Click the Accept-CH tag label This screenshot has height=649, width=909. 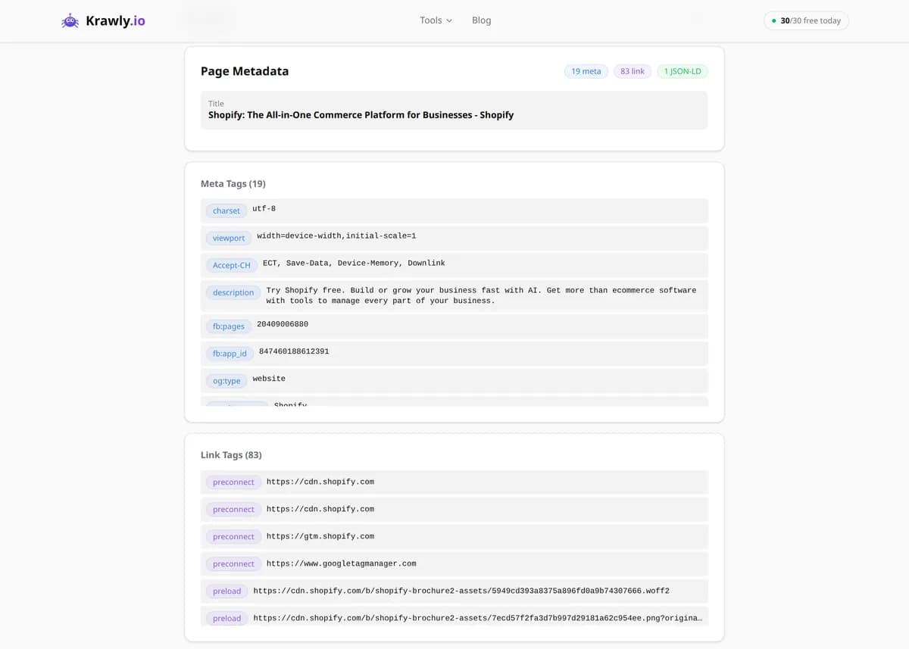point(231,265)
